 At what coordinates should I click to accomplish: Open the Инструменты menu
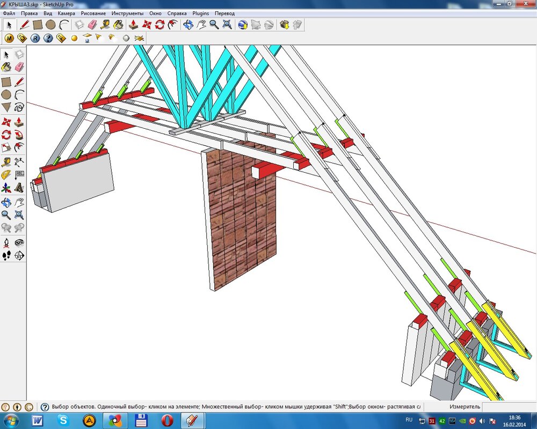127,13
